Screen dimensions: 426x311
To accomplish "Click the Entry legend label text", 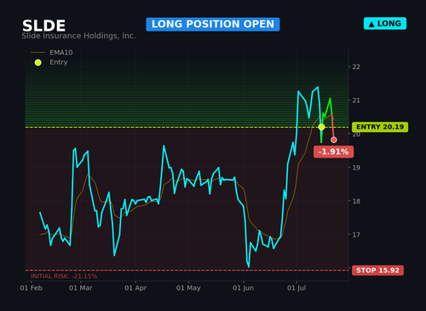I will [59, 62].
